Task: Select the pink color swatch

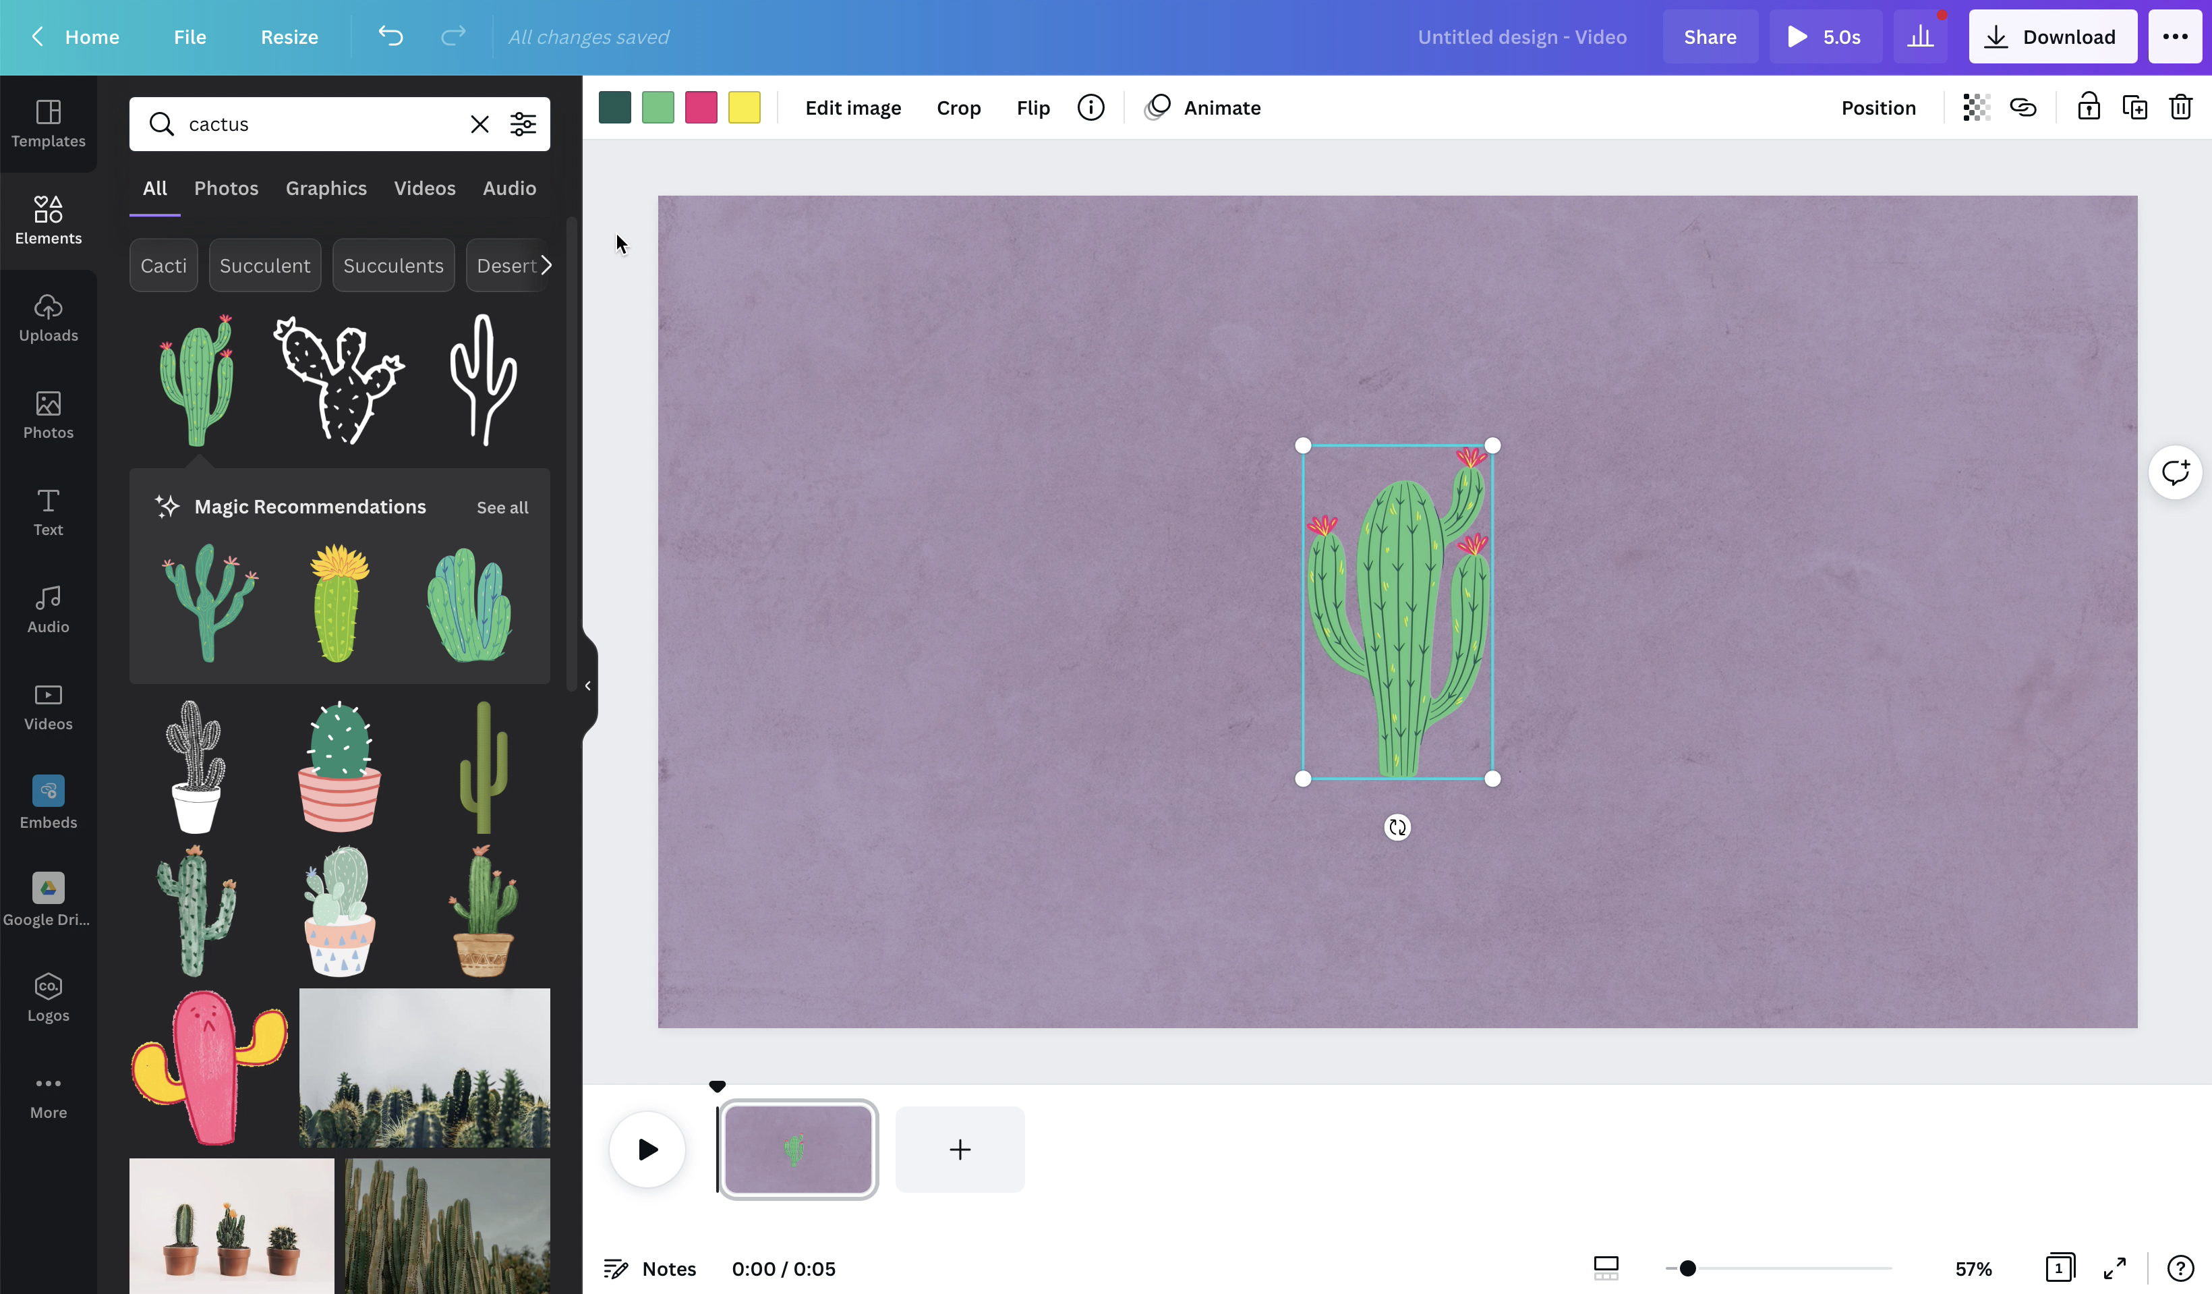Action: tap(701, 108)
